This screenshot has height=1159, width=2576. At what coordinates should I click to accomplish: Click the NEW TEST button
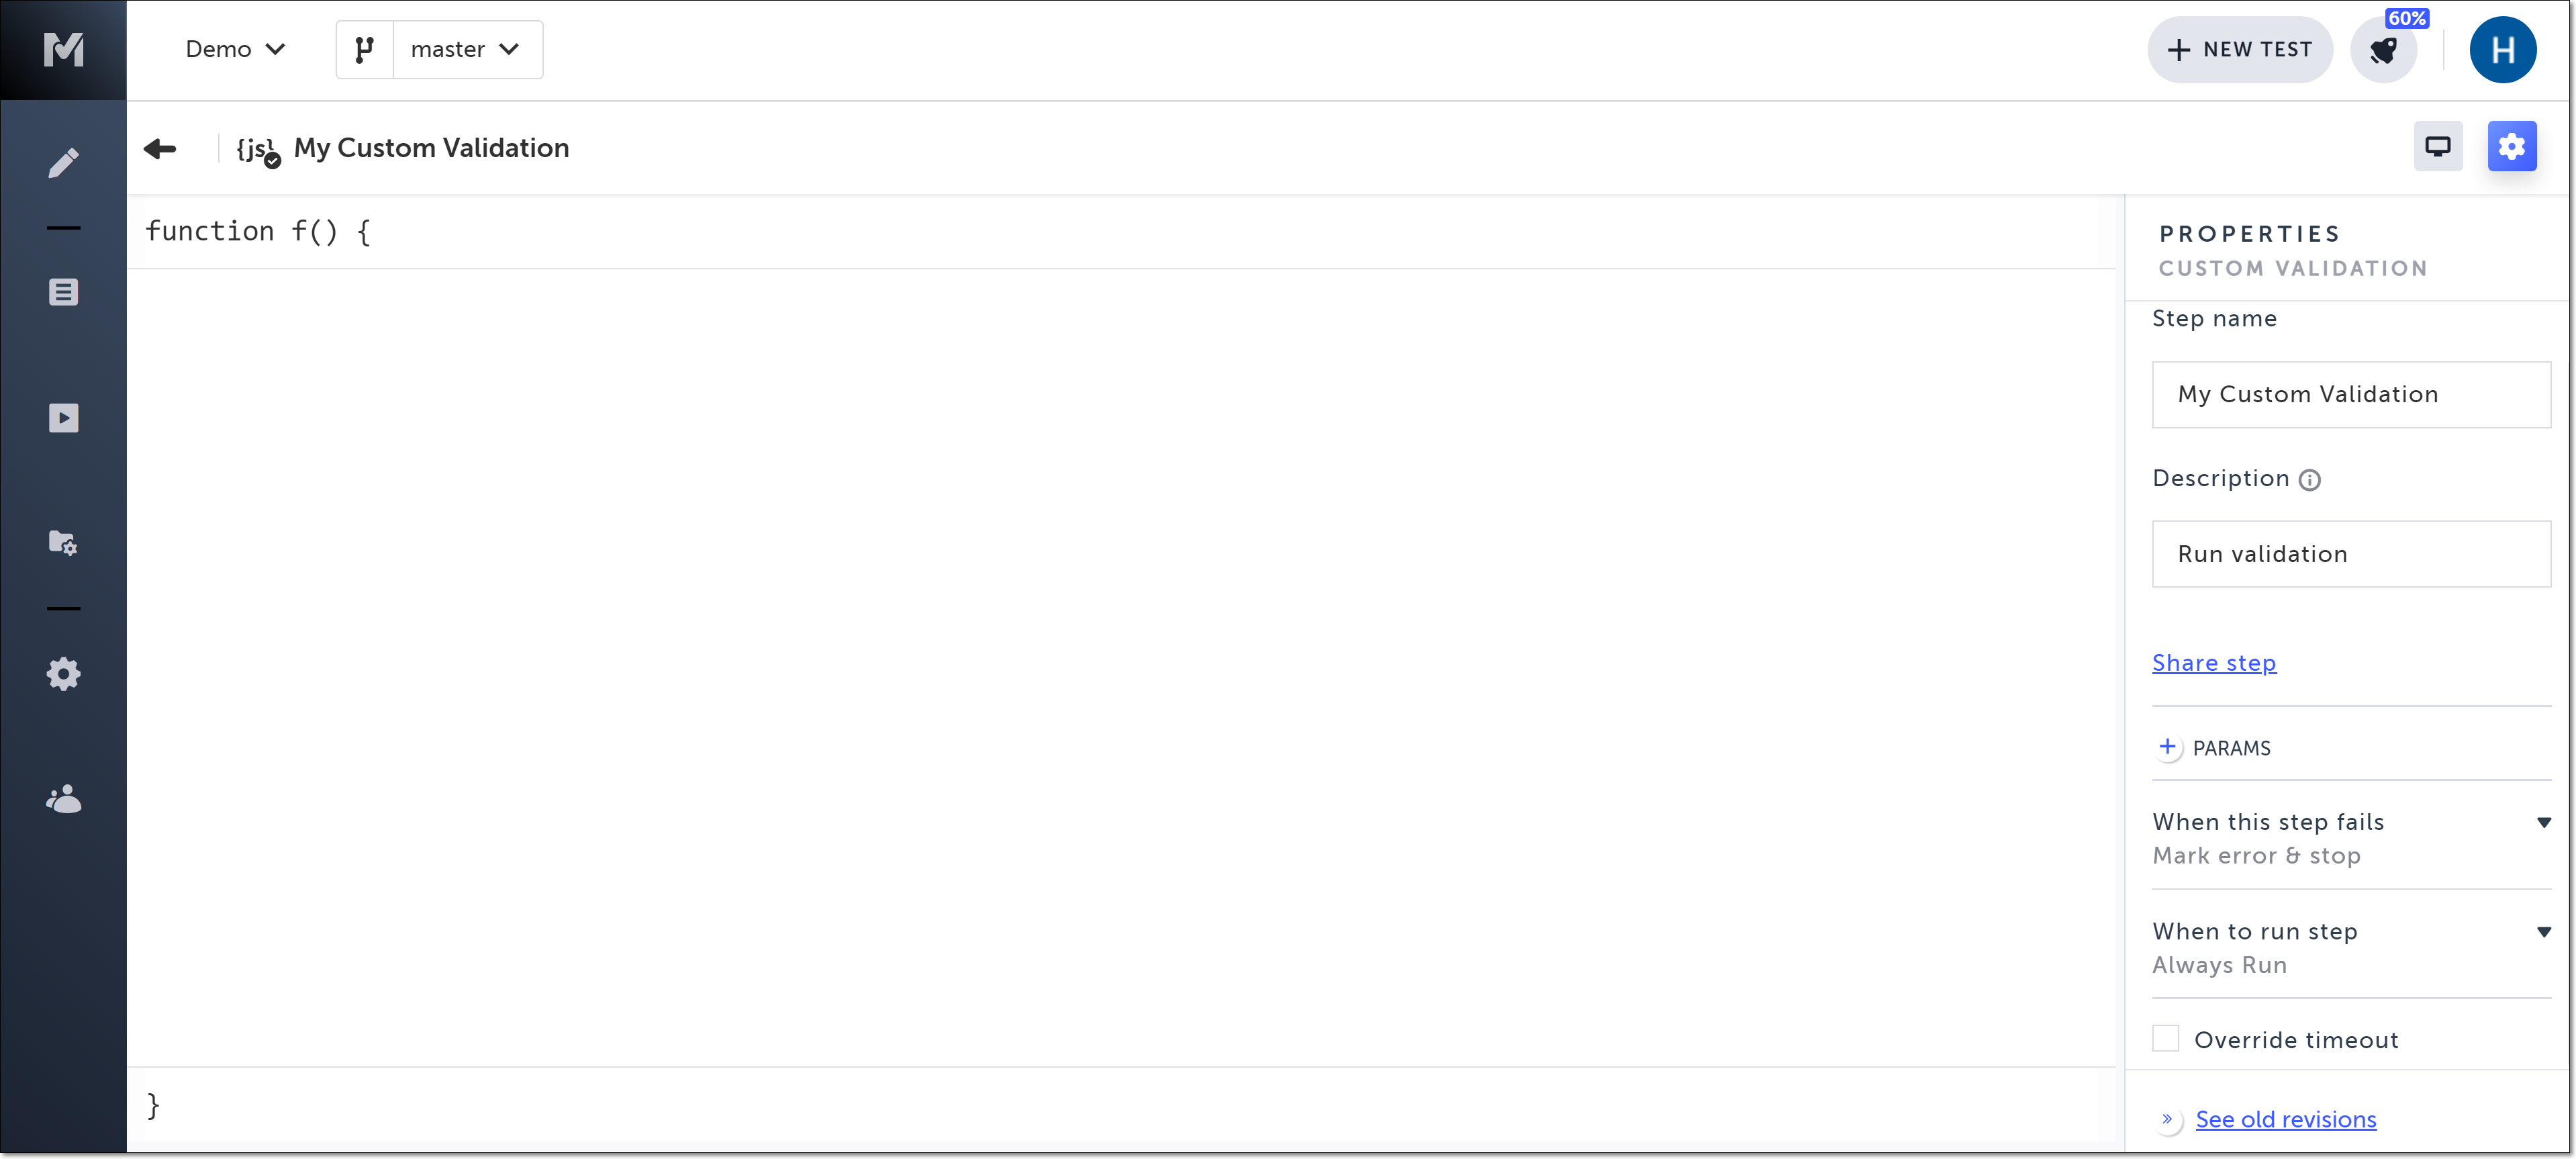coord(2239,49)
